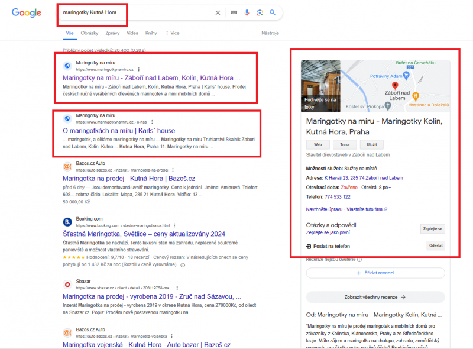
Task: Click the Sbazar favicon
Action: tap(67, 285)
